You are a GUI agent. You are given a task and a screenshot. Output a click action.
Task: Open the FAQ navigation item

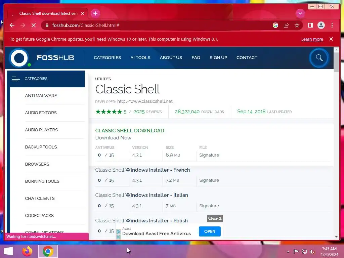196,57
